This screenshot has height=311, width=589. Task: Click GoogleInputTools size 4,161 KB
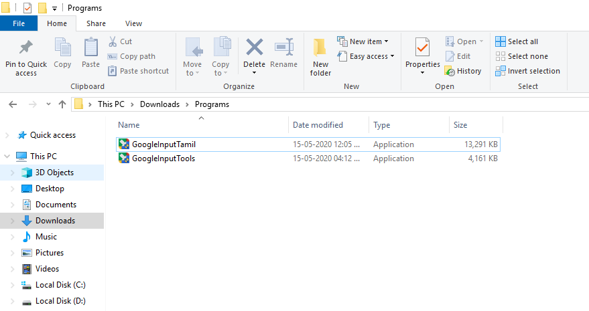click(x=482, y=159)
